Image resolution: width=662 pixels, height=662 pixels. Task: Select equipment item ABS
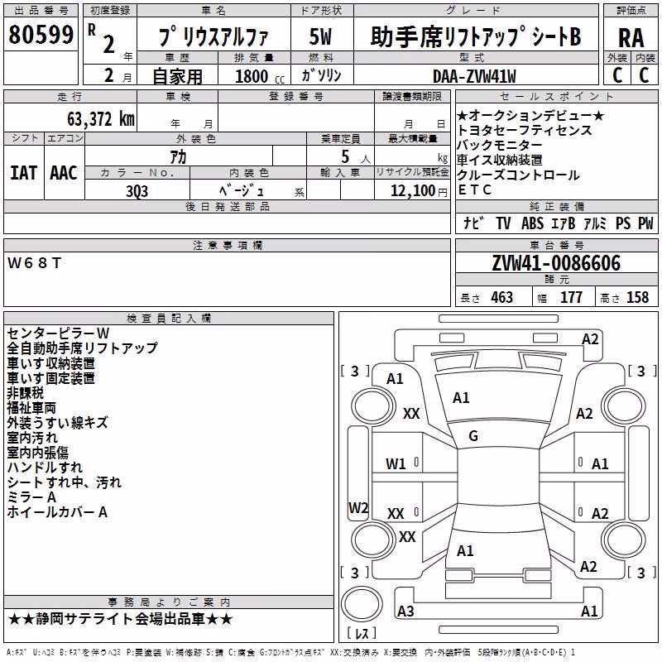[532, 223]
